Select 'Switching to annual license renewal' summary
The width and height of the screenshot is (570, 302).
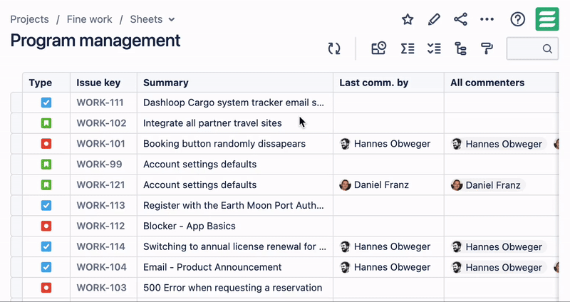(x=235, y=246)
